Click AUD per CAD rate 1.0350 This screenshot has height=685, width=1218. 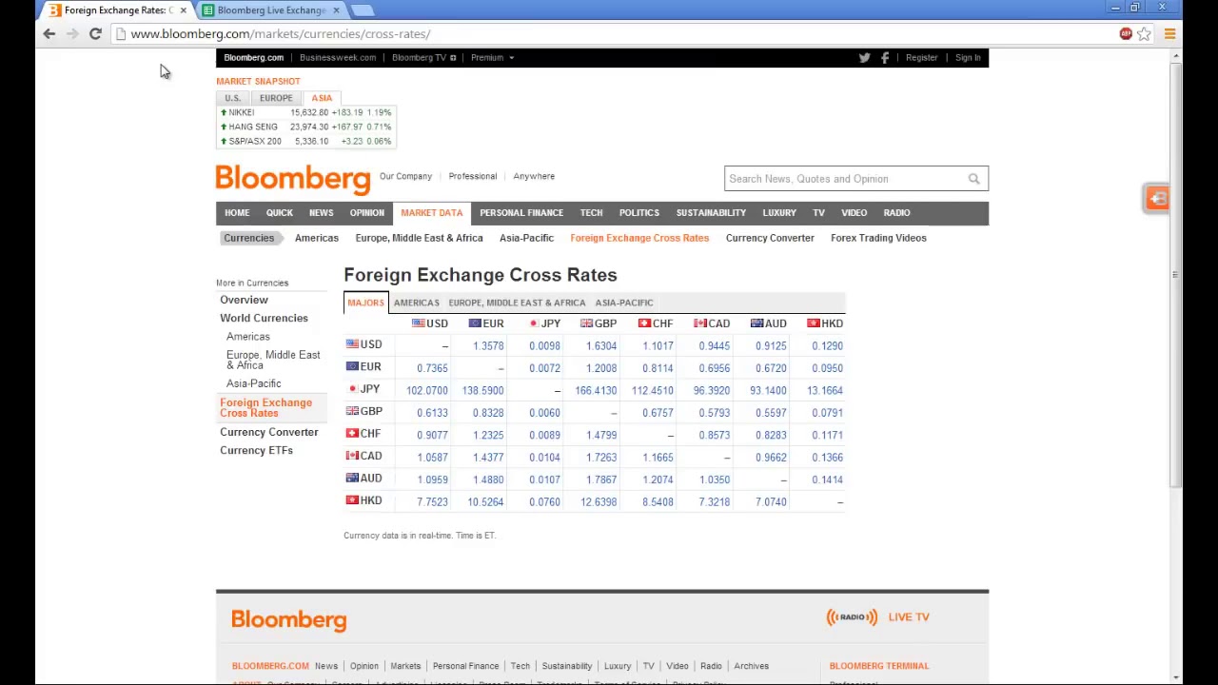coord(715,479)
